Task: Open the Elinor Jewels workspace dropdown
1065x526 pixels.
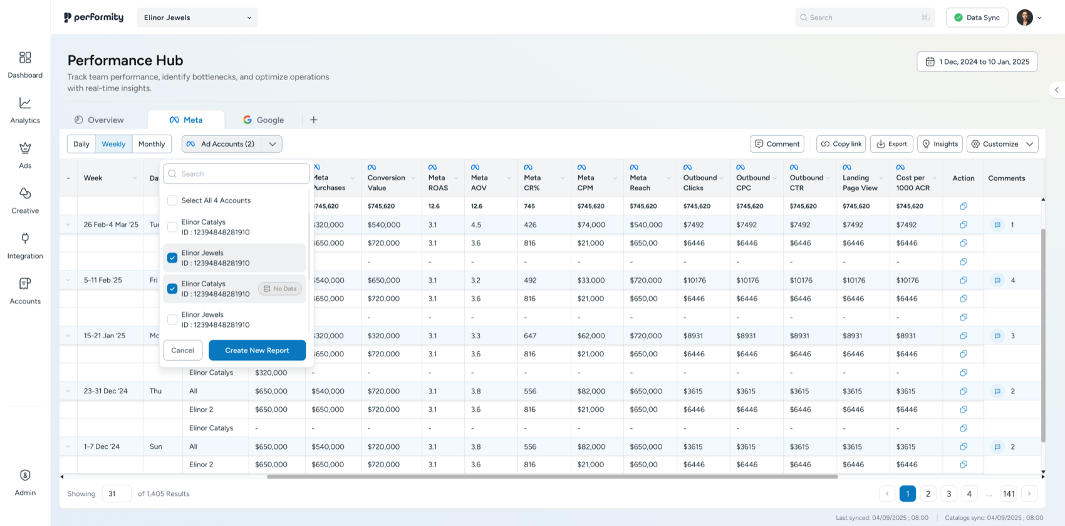Action: 197,18
